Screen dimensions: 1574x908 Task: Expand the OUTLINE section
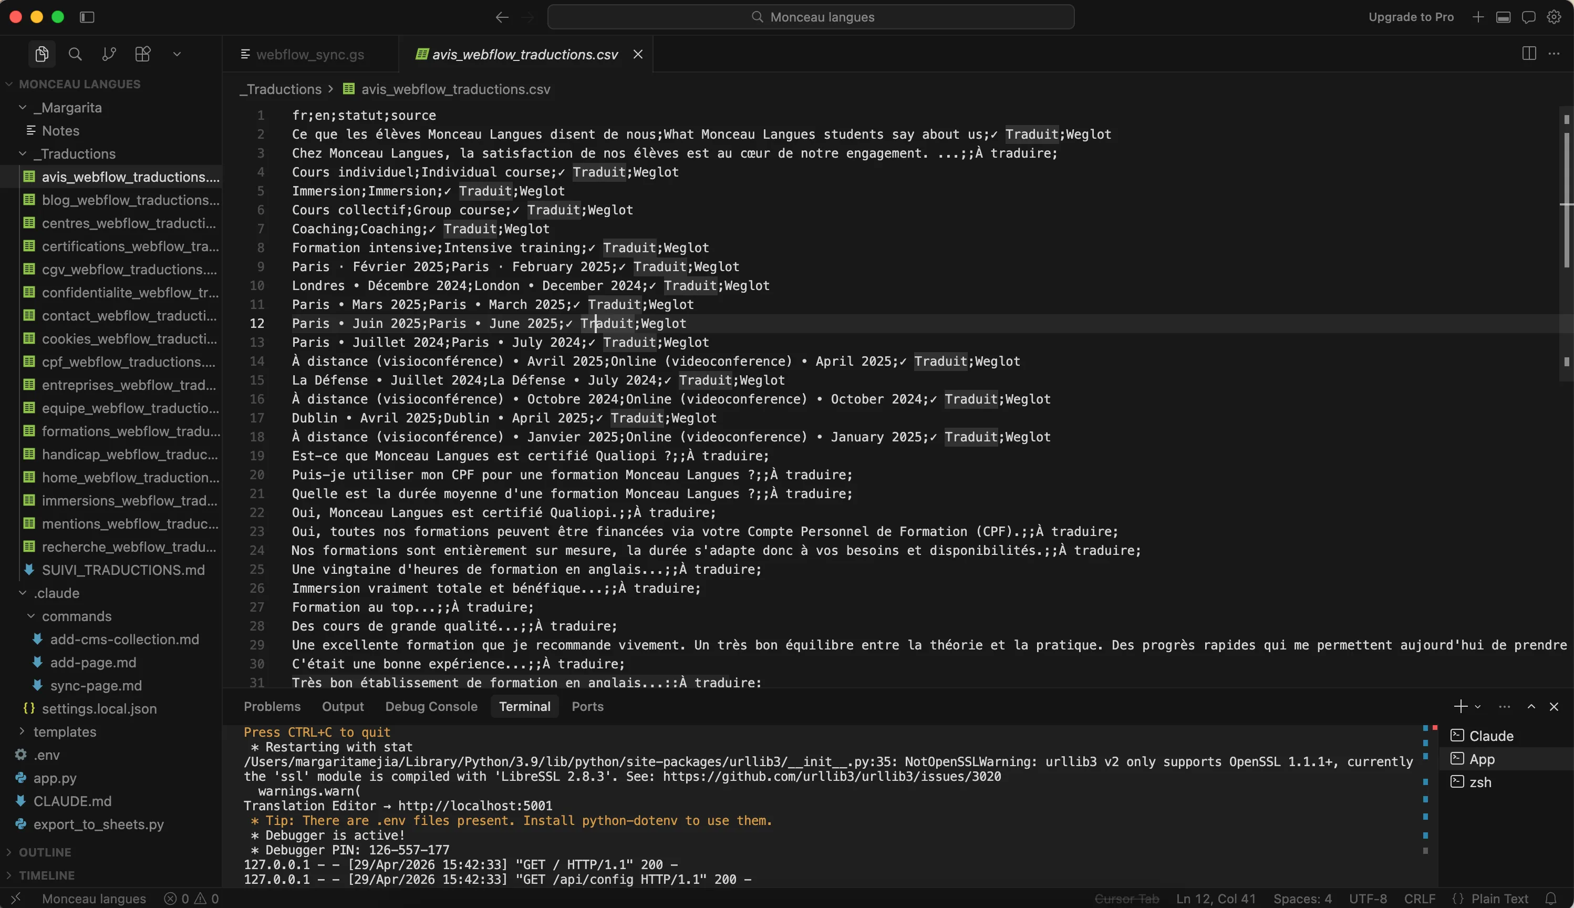45,852
